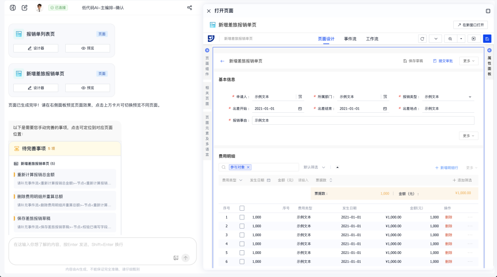This screenshot has height=277, width=497.
Task: Open the 出差结束 calendar icon
Action: (x=385, y=109)
